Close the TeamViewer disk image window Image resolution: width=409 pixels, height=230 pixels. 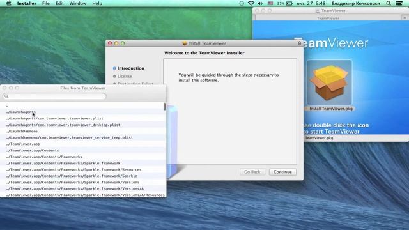257,11
